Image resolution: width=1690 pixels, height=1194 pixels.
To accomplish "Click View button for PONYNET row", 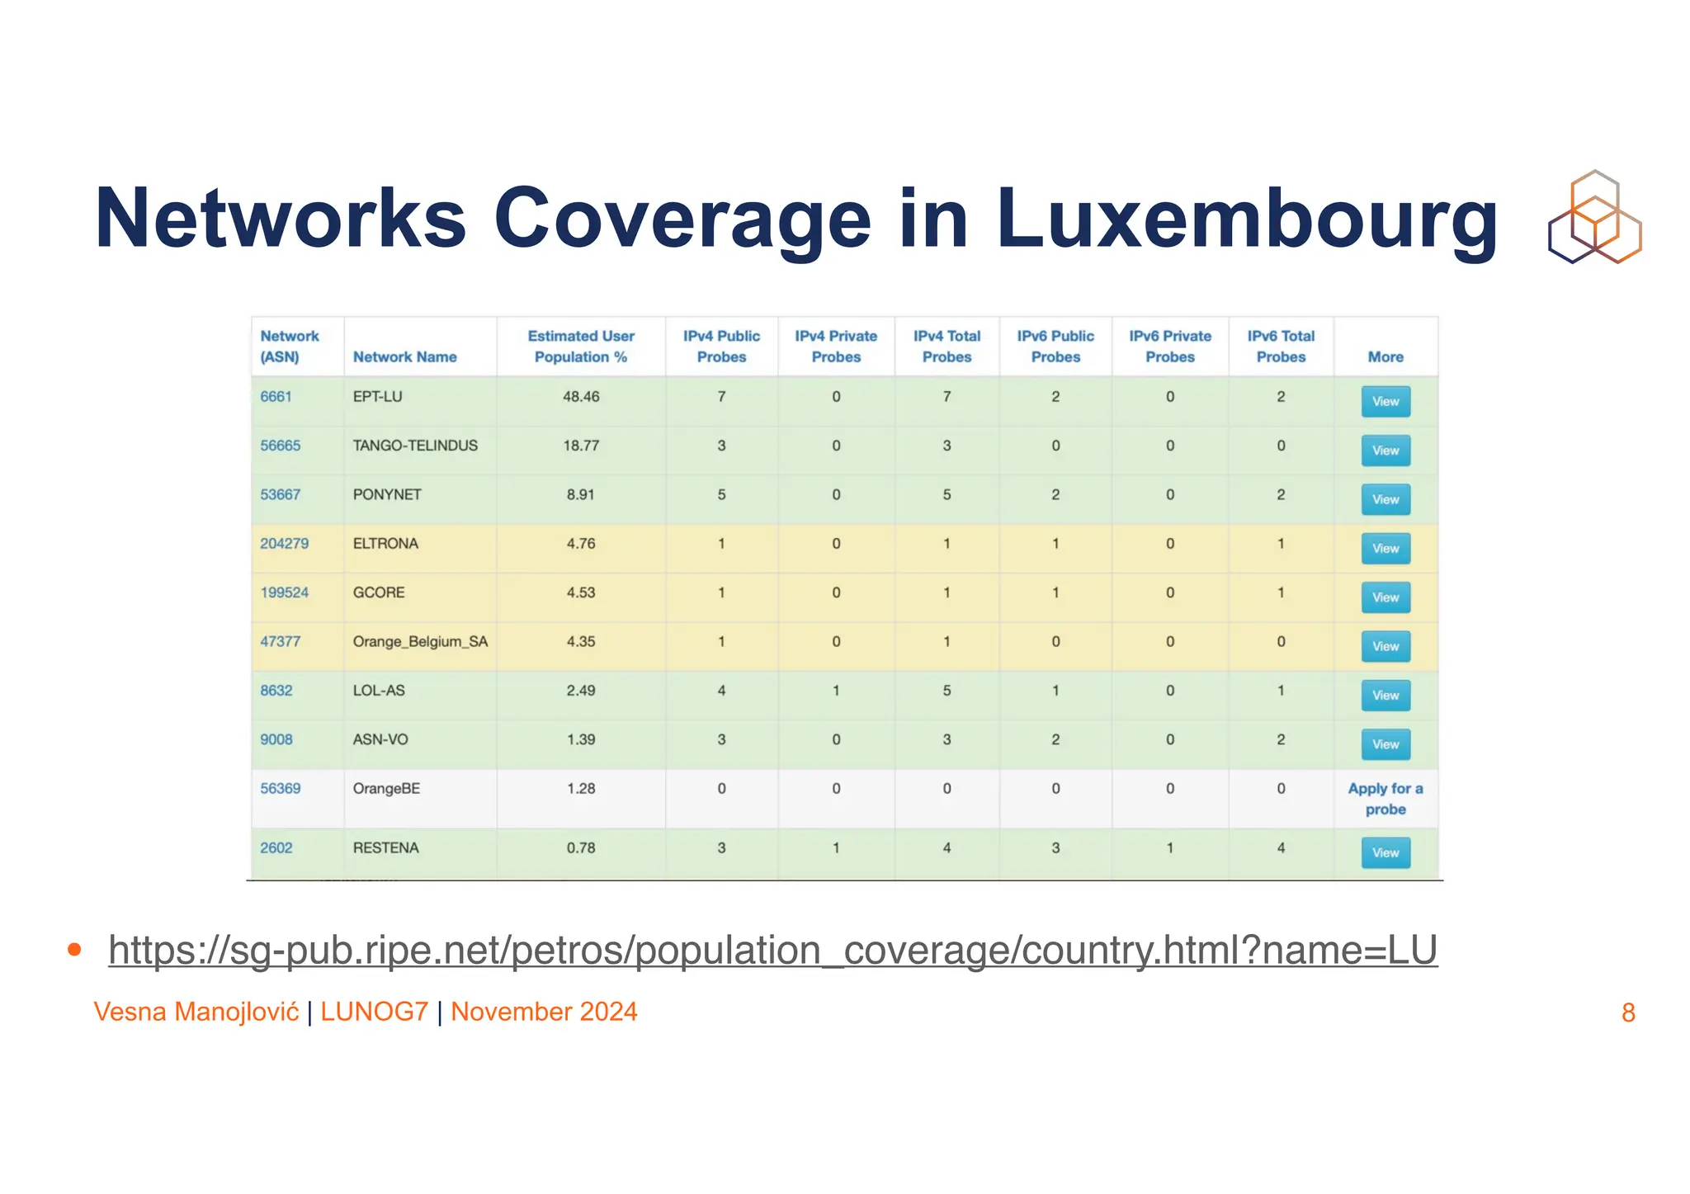I will point(1386,499).
